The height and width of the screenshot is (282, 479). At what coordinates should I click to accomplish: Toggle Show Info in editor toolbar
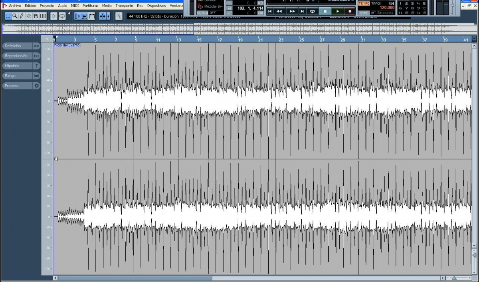(77, 16)
